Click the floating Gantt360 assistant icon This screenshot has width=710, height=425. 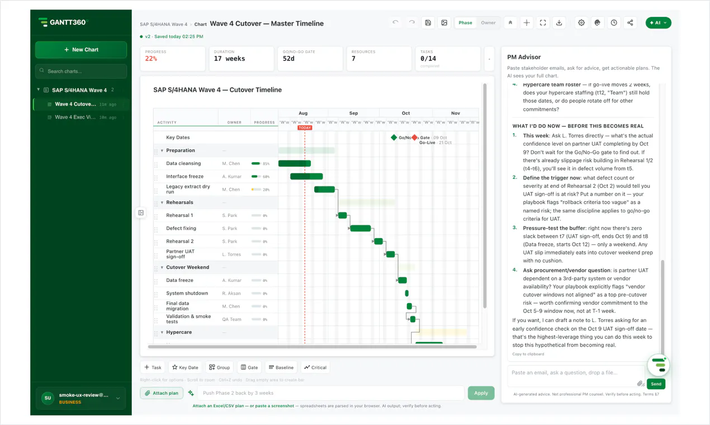tap(659, 365)
